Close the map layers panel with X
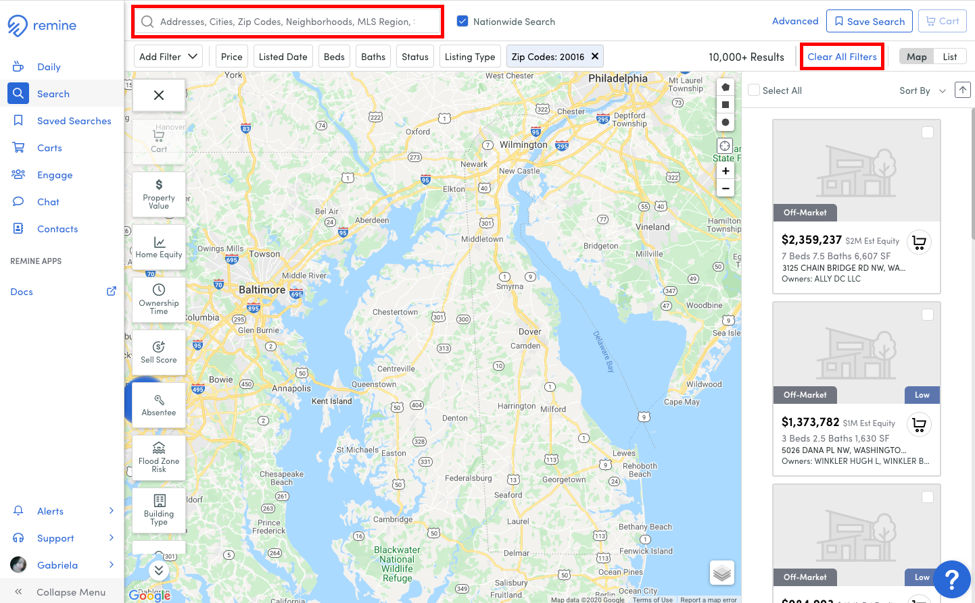The width and height of the screenshot is (975, 603). coord(159,95)
